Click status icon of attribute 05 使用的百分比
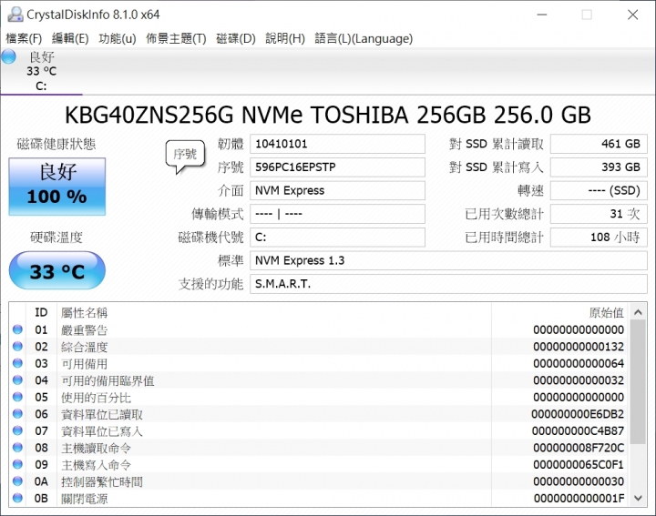 tap(17, 397)
